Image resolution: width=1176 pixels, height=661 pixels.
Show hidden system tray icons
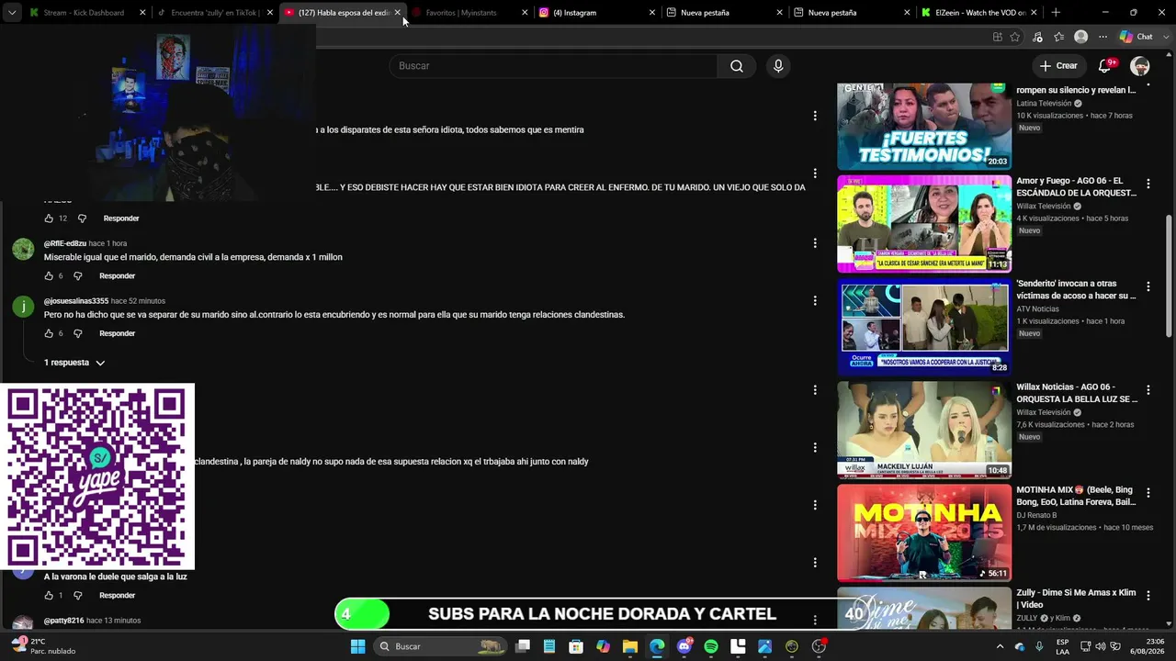click(x=1001, y=646)
